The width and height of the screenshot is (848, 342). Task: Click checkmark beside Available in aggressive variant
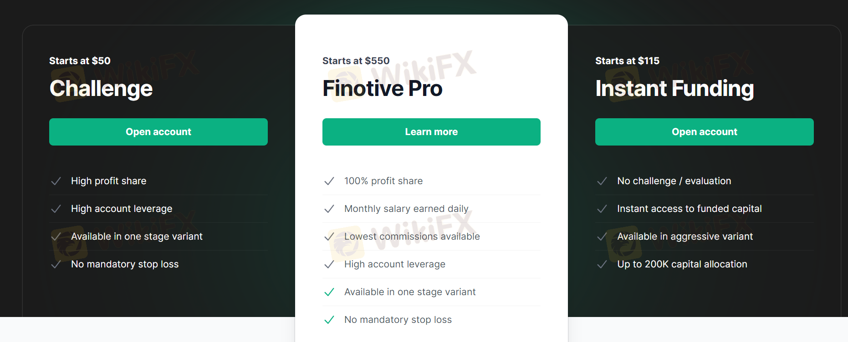click(x=602, y=236)
